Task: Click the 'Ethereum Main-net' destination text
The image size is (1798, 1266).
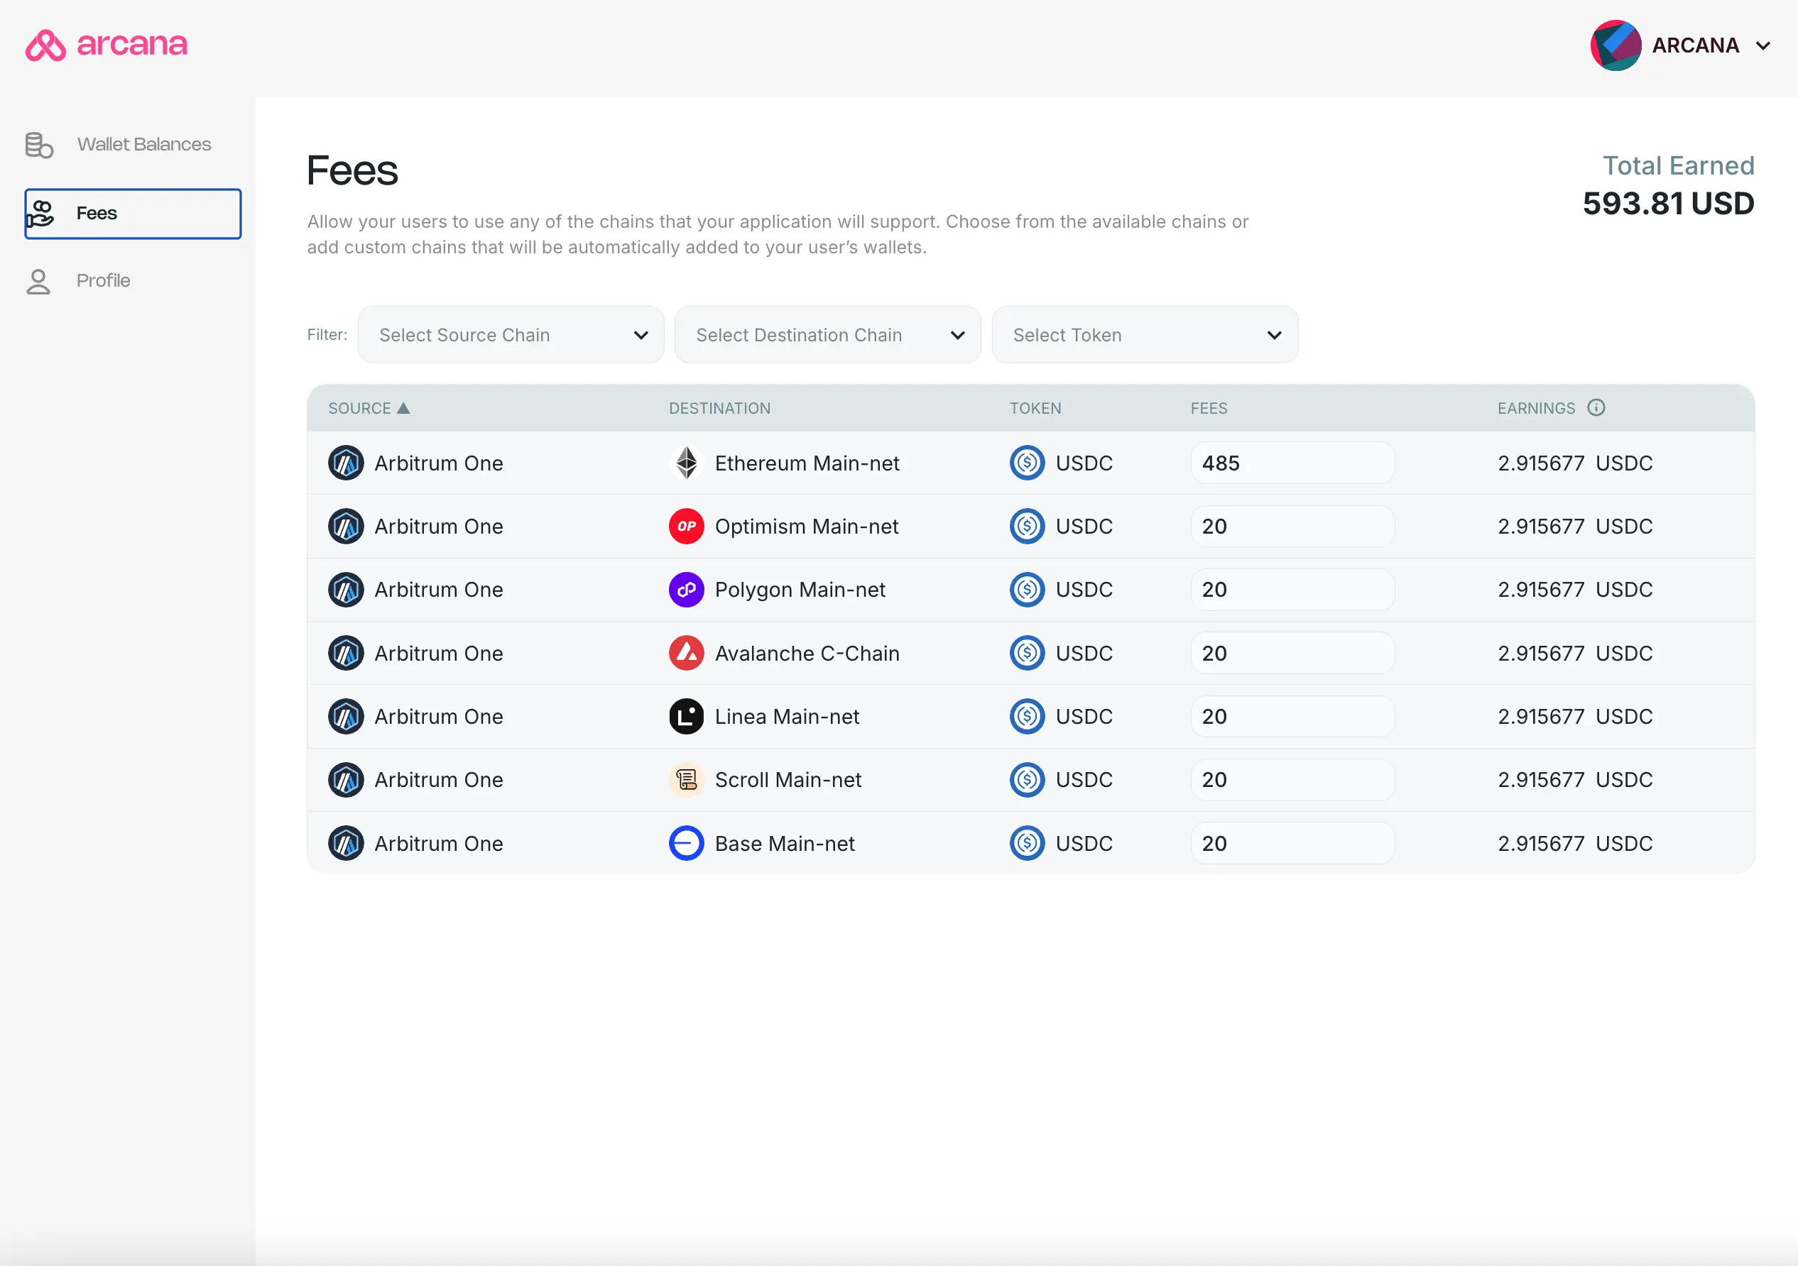Action: pos(807,464)
